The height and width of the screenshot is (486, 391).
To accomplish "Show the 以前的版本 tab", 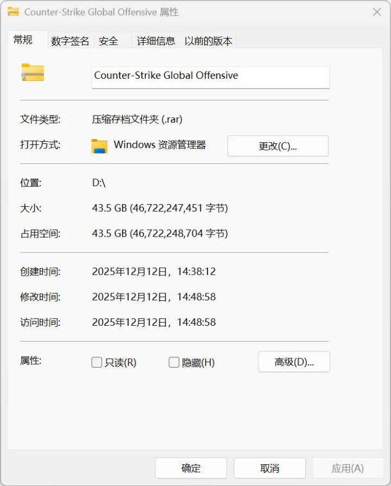I will [208, 41].
